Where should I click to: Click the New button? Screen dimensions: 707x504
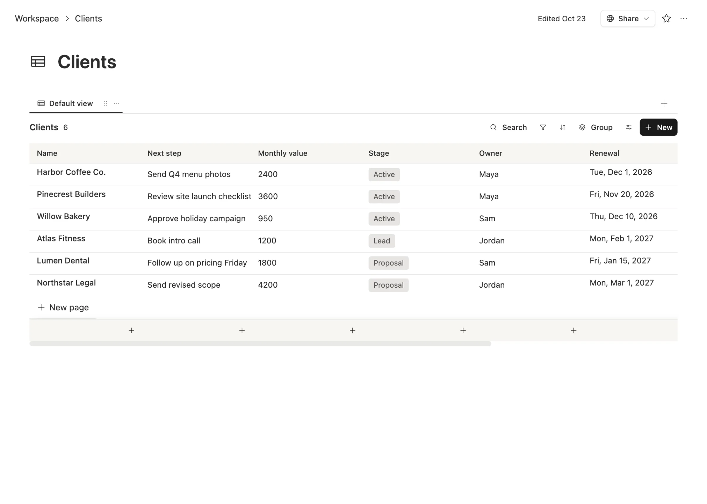pos(658,127)
